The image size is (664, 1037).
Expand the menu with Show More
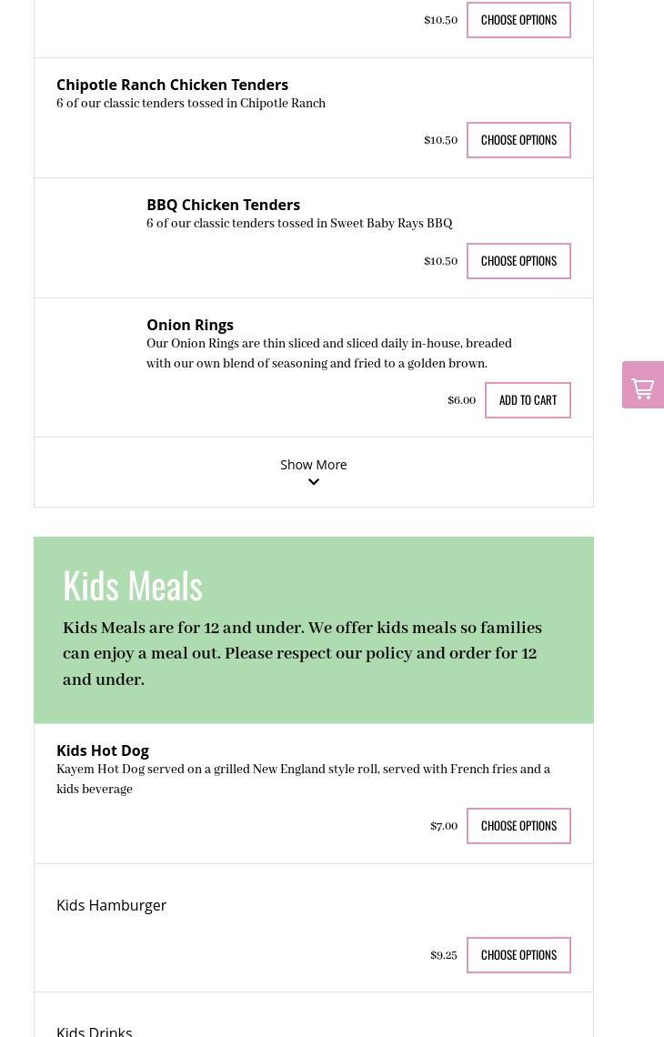coord(314,472)
